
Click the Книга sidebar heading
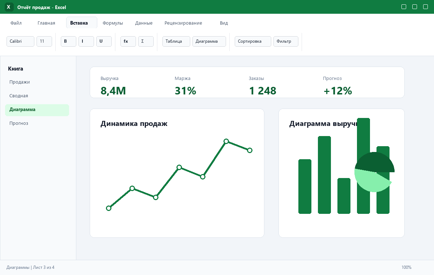click(16, 69)
